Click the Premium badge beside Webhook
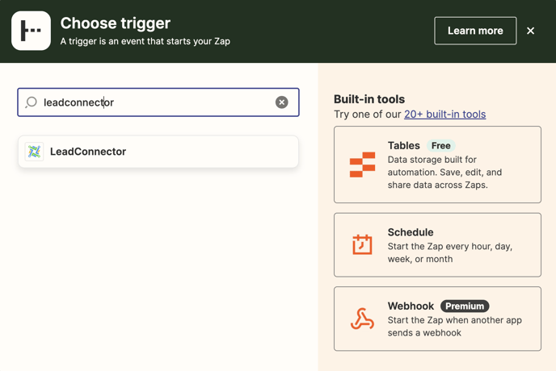The image size is (556, 371). 465,306
